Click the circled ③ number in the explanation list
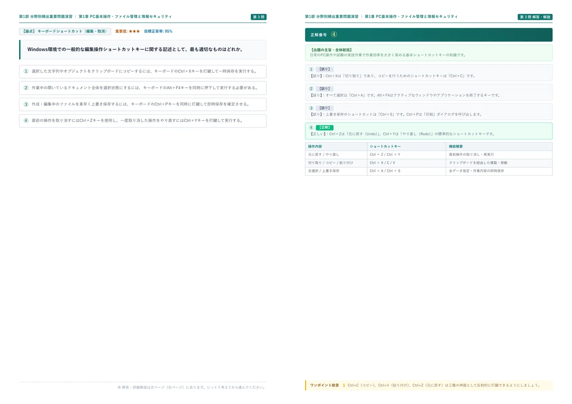The image size is (572, 404). [311, 108]
